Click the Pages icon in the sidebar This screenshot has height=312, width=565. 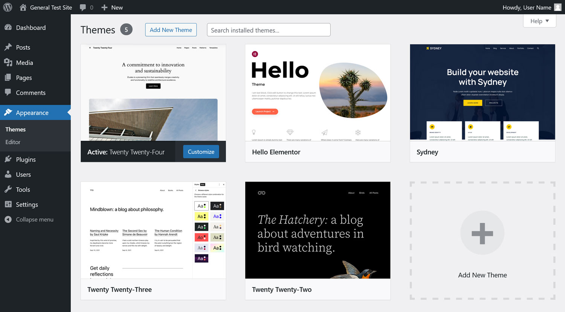(x=8, y=78)
